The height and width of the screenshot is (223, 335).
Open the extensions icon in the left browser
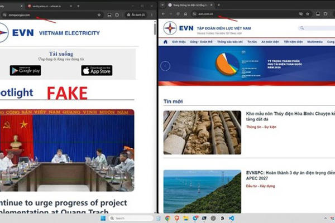click(x=117, y=15)
